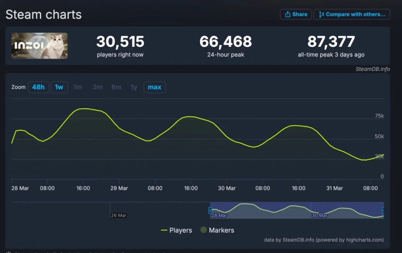The width and height of the screenshot is (402, 253).
Task: Toggle the Markers series in legend
Action: click(217, 230)
